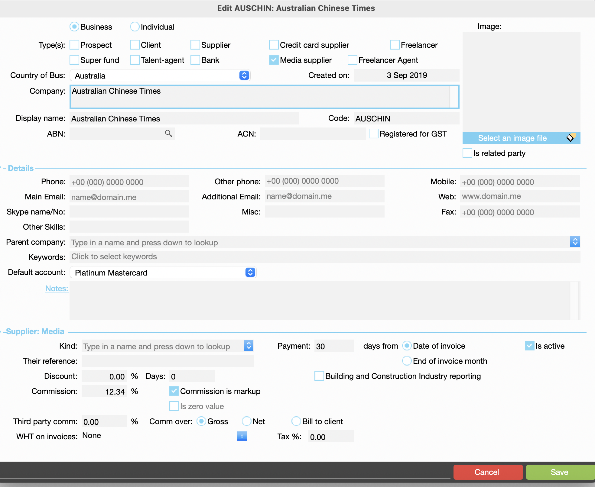Check the Freelancer Agent checkbox
The image size is (595, 487).
coord(353,60)
